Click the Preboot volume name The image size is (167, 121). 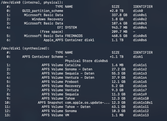[72, 82]
